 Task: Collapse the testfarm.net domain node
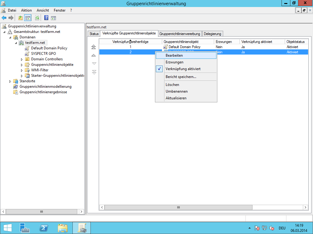point(16,43)
